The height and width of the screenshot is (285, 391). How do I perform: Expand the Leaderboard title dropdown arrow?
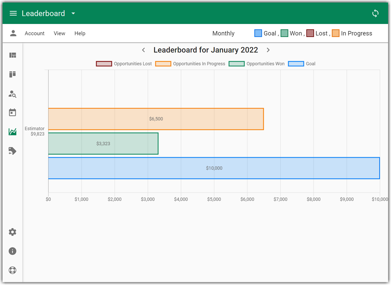(73, 13)
